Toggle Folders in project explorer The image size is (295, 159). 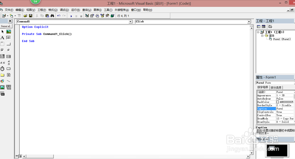pyautogui.click(x=270, y=26)
